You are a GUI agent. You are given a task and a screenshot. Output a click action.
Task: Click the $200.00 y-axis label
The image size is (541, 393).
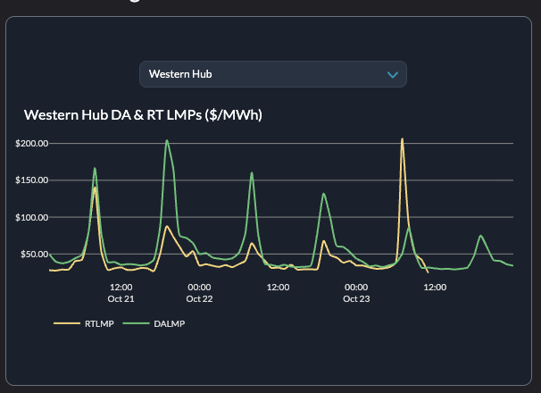pos(32,143)
